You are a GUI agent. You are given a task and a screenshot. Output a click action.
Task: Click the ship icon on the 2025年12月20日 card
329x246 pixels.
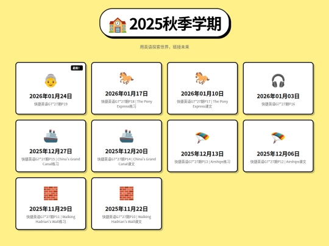[x=127, y=136]
